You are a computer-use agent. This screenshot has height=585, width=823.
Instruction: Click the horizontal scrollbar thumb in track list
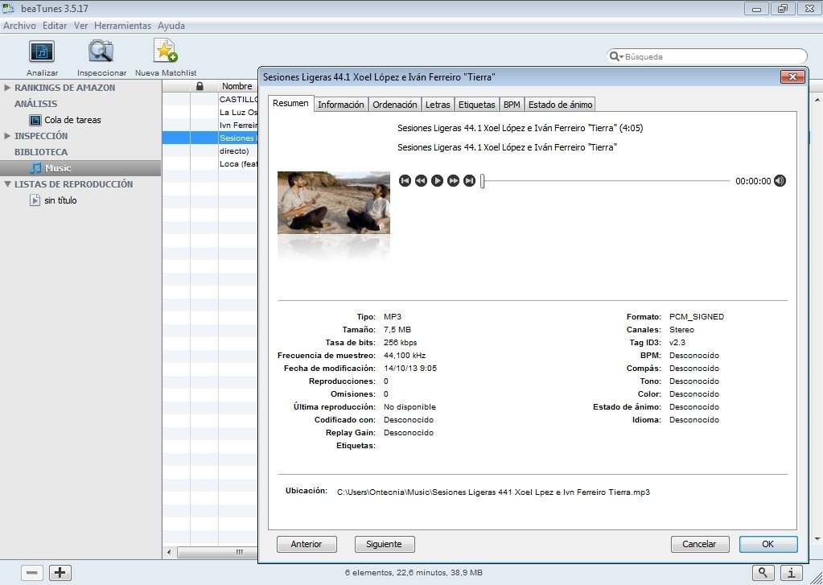click(218, 553)
